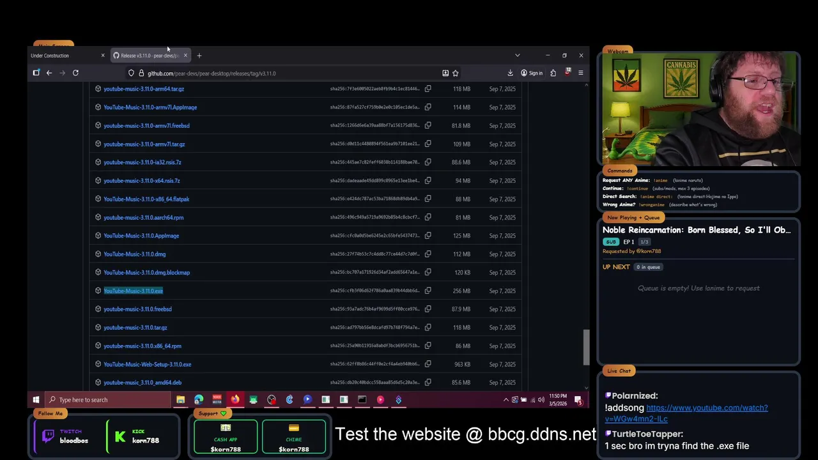Image resolution: width=818 pixels, height=460 pixels.
Task: Click the taskbar search box
Action: 109,400
